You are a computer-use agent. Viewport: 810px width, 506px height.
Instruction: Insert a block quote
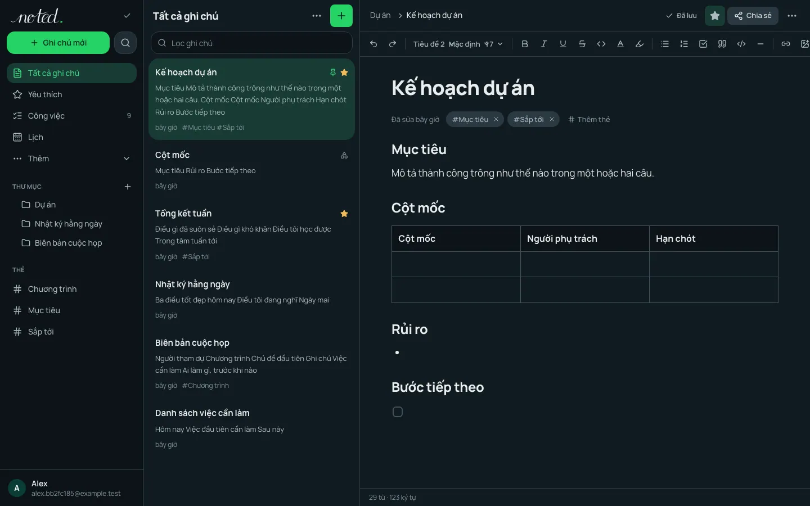722,44
